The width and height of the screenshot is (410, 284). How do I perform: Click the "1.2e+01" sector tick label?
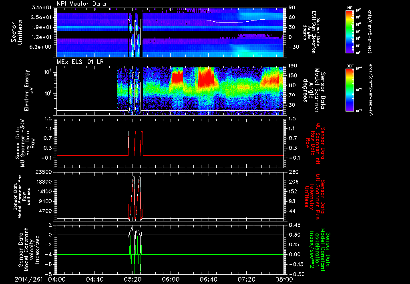[x=42, y=37]
